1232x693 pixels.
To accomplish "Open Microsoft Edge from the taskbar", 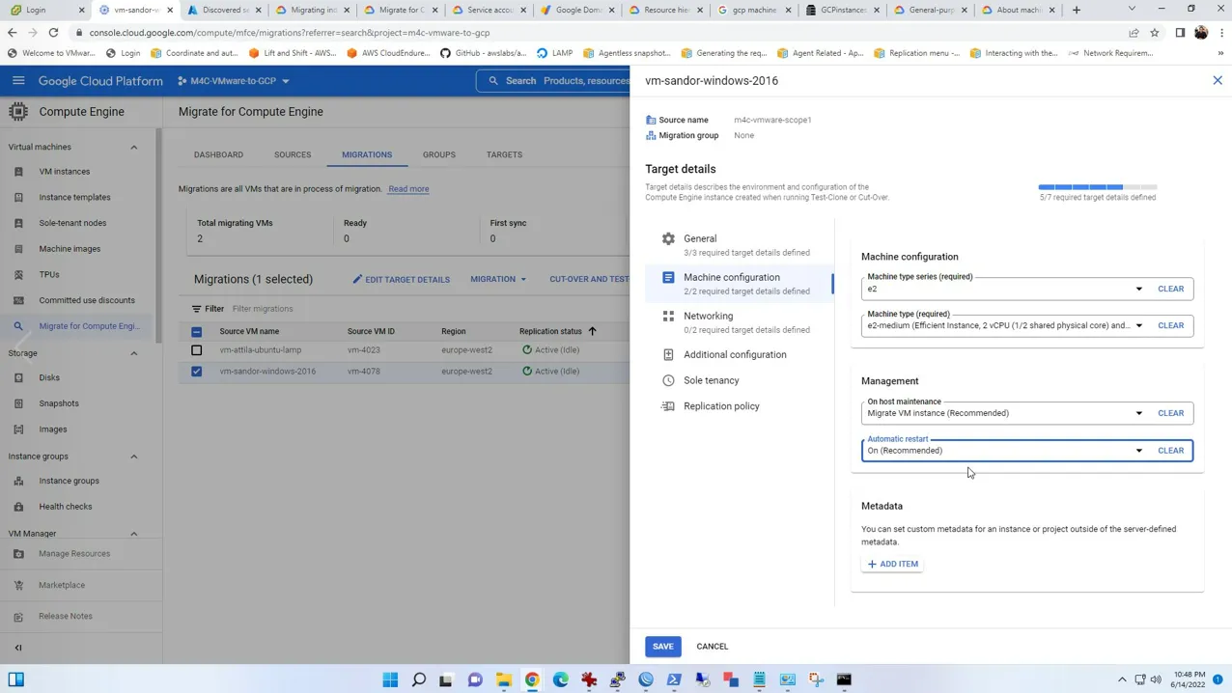I will (x=561, y=679).
